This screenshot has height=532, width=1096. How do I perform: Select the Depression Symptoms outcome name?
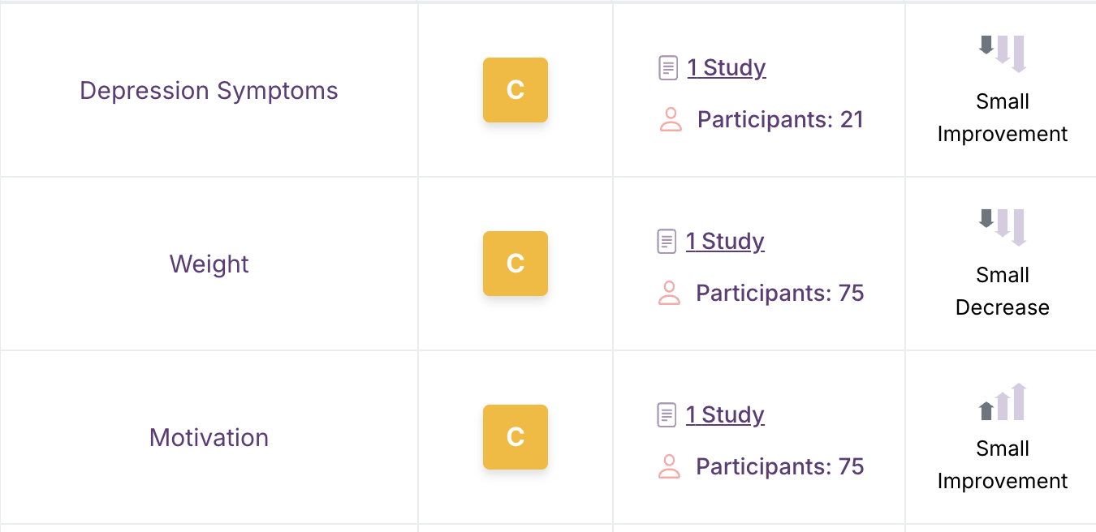(209, 90)
